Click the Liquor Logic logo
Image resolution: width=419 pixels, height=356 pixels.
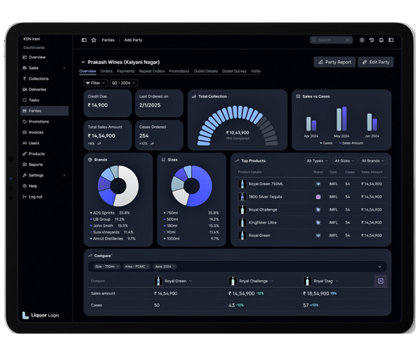coord(40,316)
